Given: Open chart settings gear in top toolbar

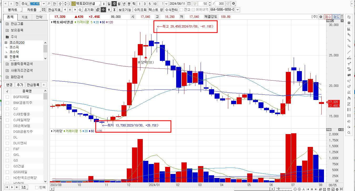Looking at the screenshot, I should [x=233, y=4].
